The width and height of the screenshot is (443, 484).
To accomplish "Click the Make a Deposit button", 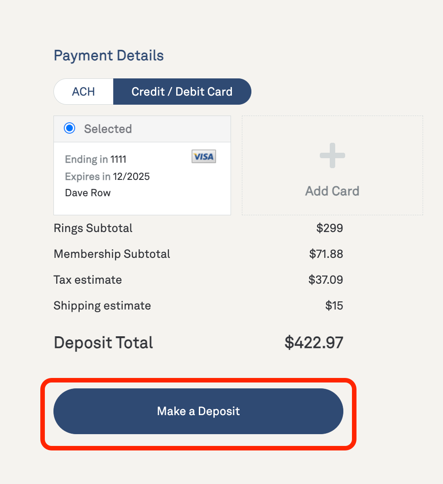I will [x=198, y=411].
